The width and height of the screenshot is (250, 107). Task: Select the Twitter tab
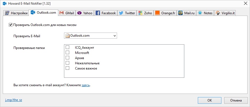127,13
